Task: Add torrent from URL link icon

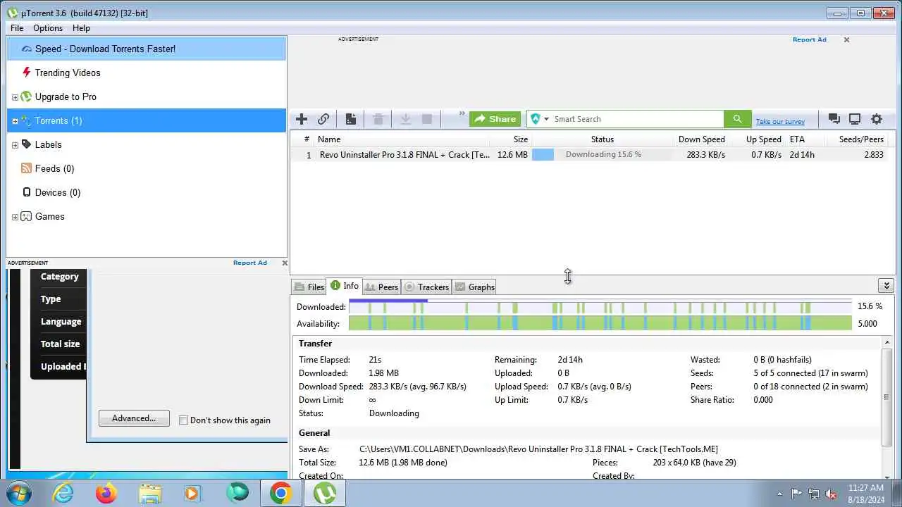Action: (323, 119)
